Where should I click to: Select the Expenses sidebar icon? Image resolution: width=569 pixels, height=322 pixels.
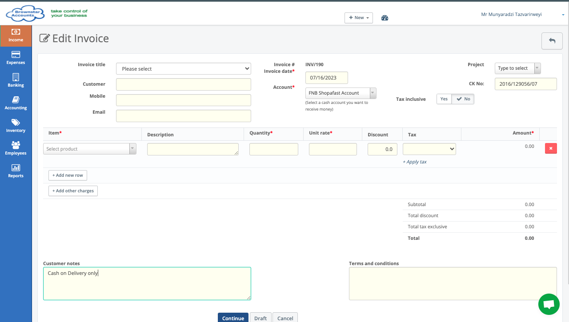[16, 58]
